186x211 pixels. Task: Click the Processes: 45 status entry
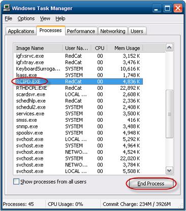coord(18,204)
